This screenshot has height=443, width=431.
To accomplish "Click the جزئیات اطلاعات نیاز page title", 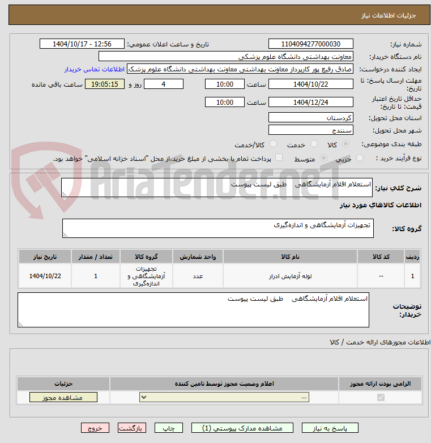I will (389, 15).
